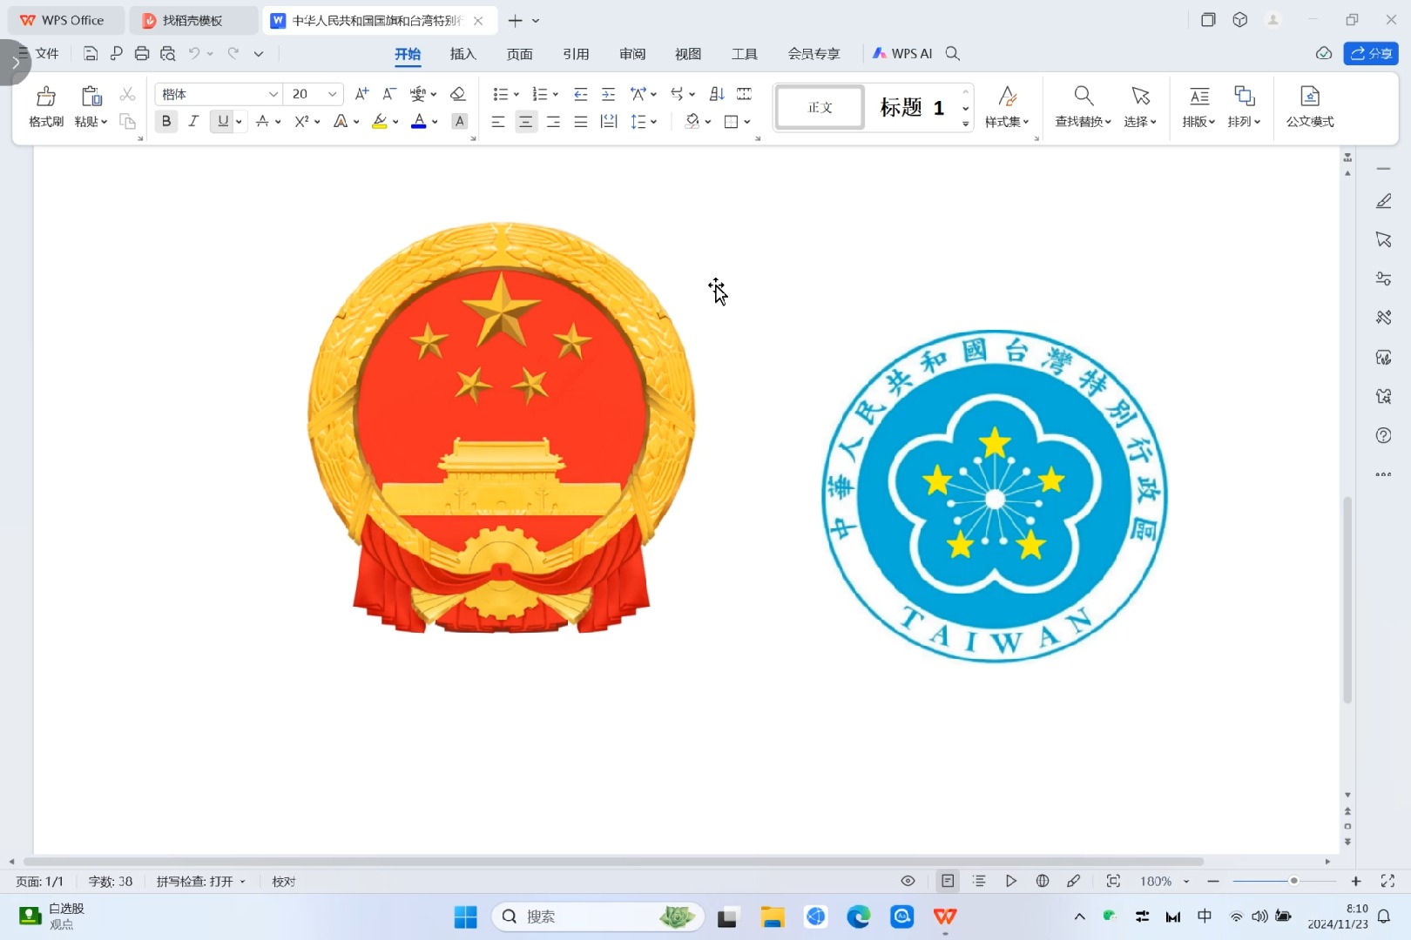Decrease indent icon in paragraph group
1411x940 pixels.
581,94
